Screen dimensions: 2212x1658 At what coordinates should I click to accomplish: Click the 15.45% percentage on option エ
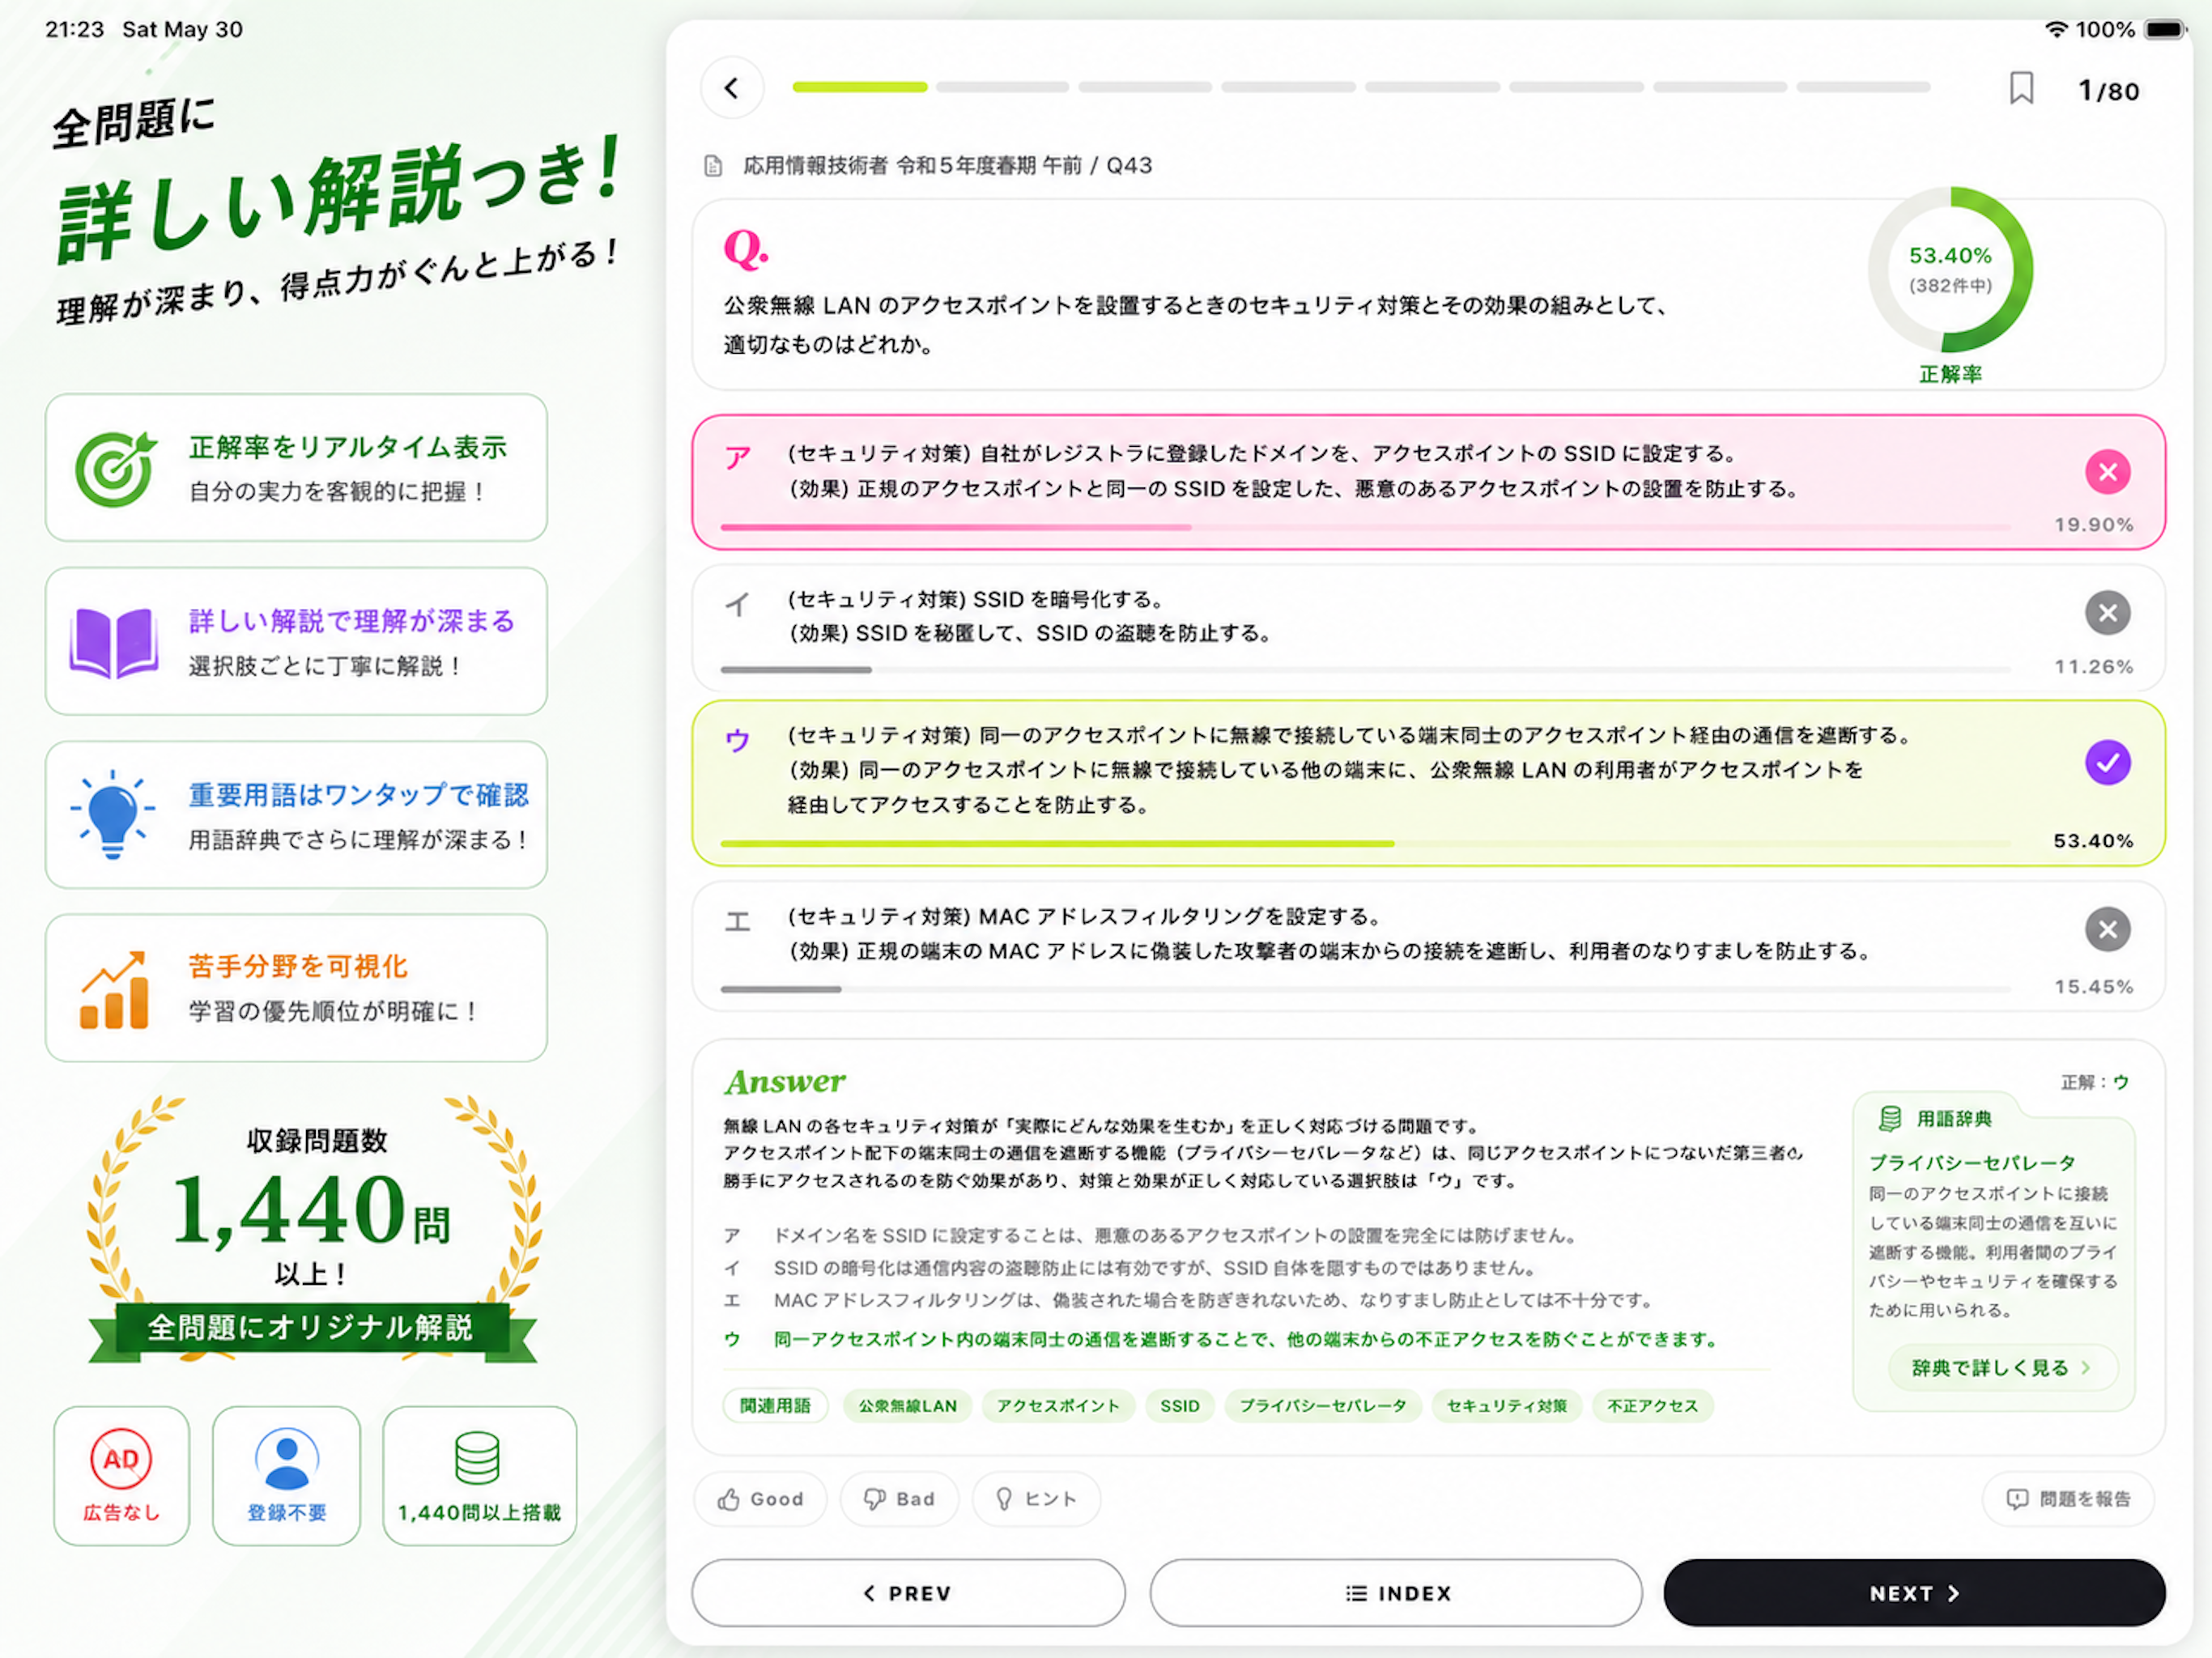pos(2093,987)
